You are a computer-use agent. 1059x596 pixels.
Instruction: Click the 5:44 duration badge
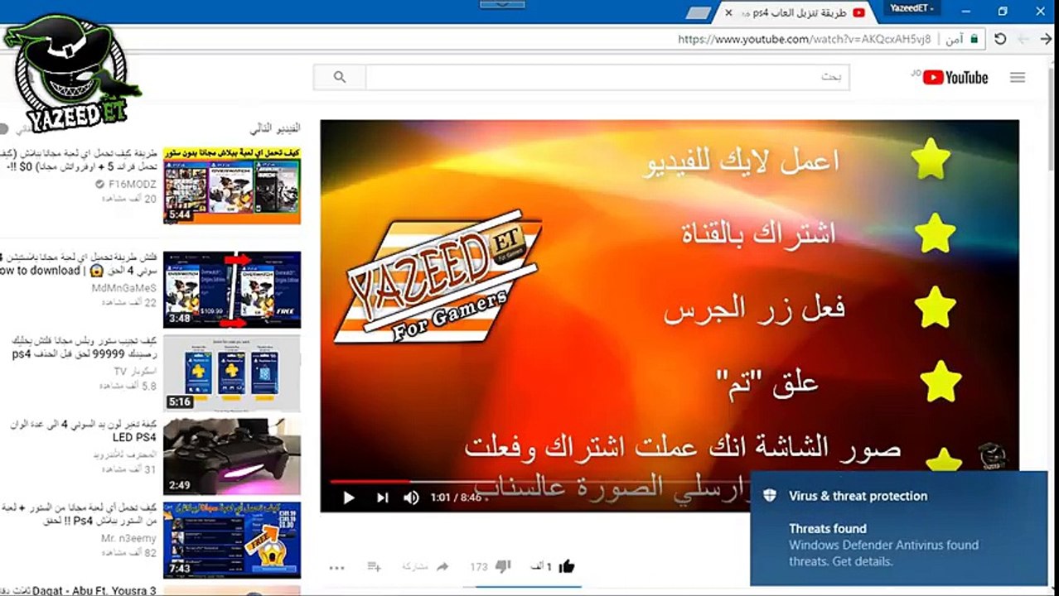pos(180,214)
